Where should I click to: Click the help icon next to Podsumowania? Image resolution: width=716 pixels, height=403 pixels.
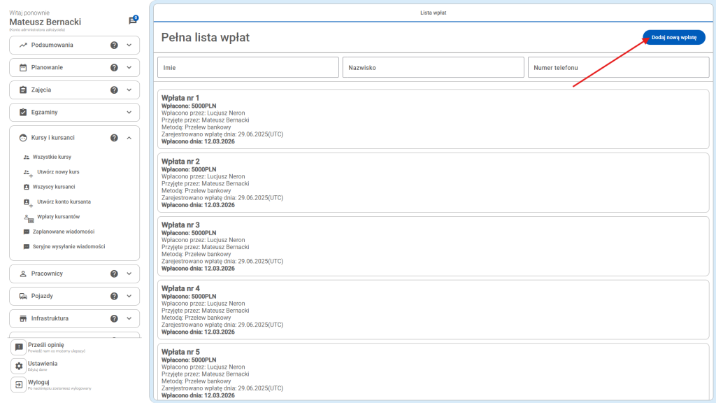point(114,45)
